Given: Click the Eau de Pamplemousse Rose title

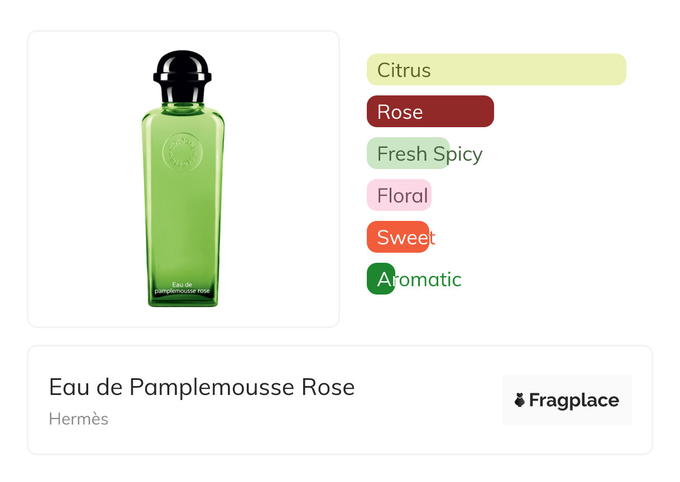Looking at the screenshot, I should coord(202,387).
